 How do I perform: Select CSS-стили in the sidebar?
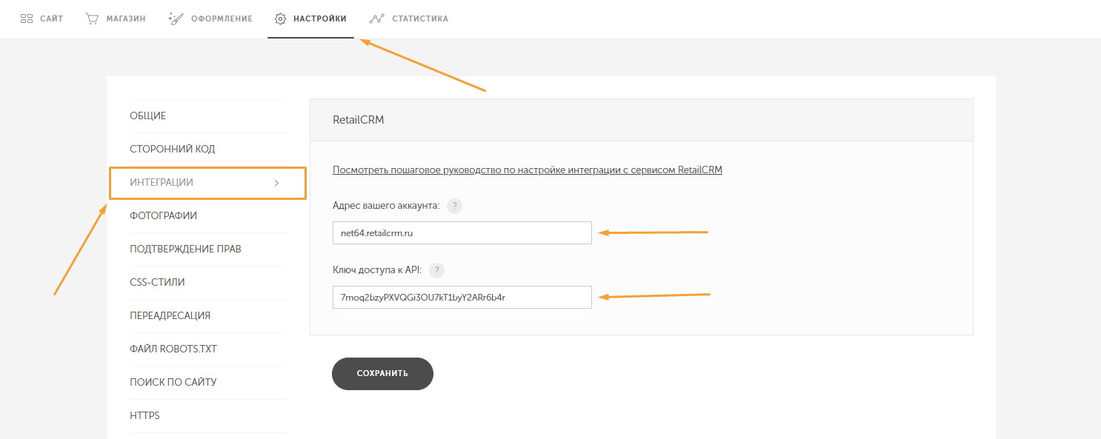click(157, 283)
